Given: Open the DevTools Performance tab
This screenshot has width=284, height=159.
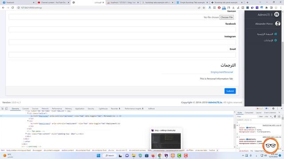Looking at the screenshot, I should pyautogui.click(x=57, y=109).
